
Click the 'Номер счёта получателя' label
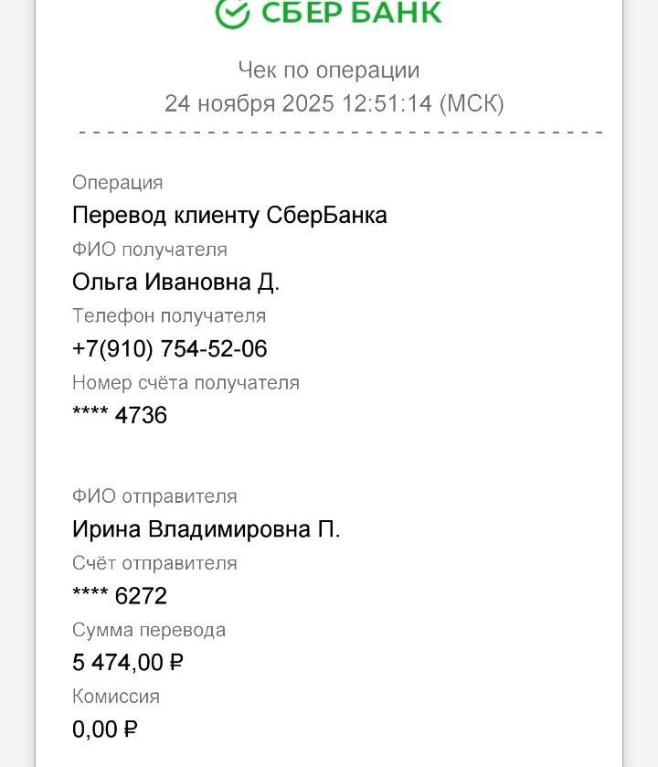tap(186, 383)
